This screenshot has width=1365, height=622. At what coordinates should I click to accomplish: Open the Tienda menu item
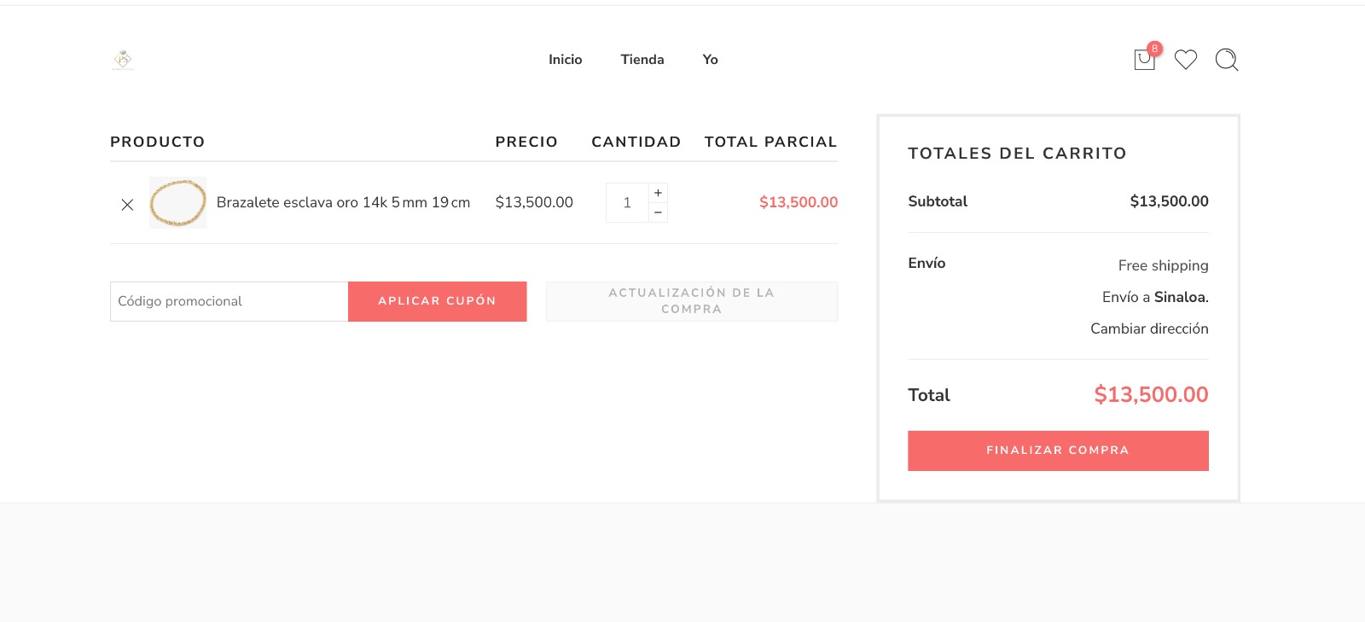(642, 60)
